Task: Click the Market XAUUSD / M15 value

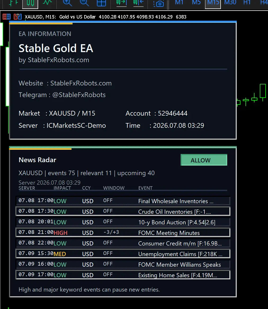Action: click(x=72, y=113)
